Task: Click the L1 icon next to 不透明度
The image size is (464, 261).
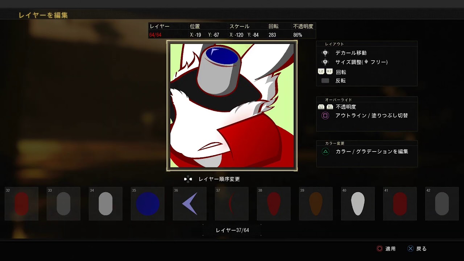Action: click(321, 107)
